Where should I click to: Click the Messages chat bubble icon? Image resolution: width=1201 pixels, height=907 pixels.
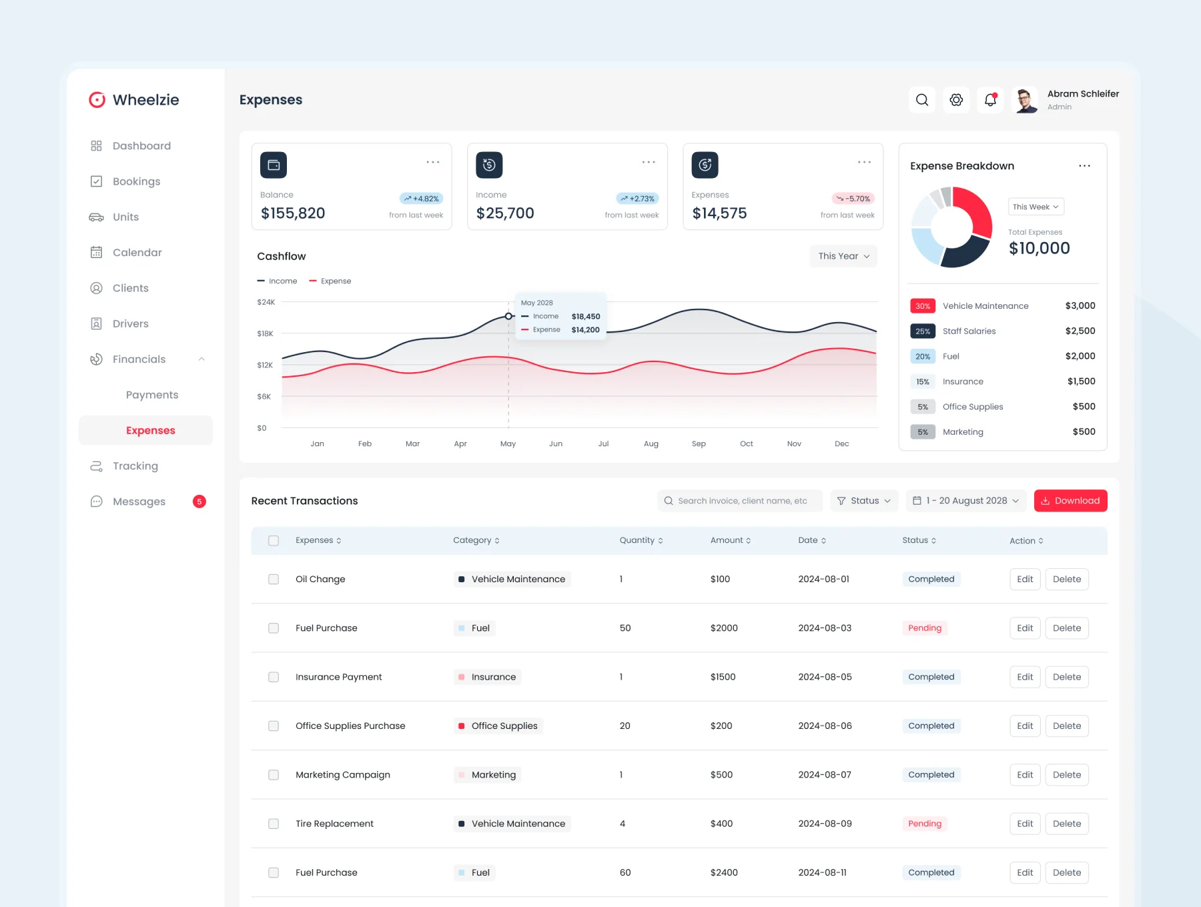pyautogui.click(x=96, y=502)
